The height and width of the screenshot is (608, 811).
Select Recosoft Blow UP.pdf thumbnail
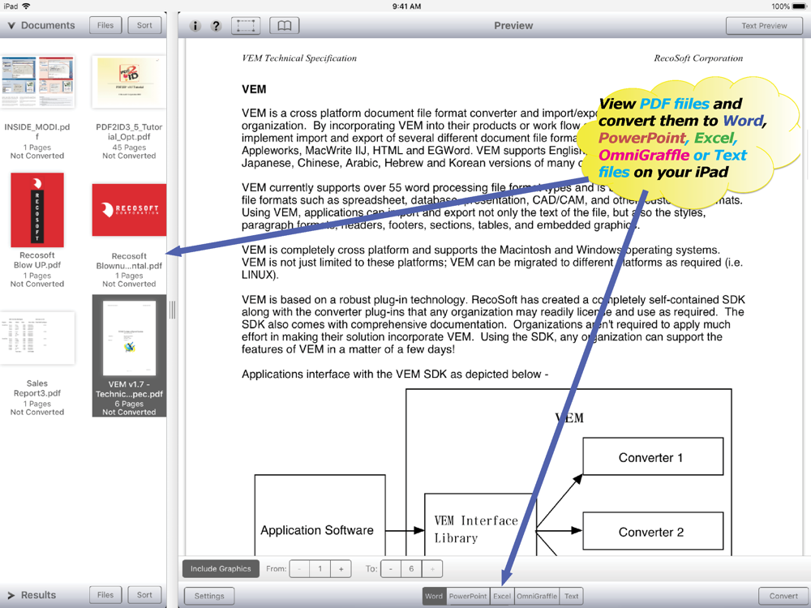pos(37,210)
